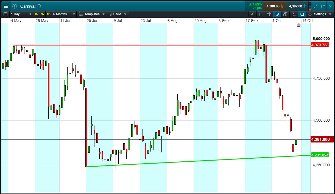Viewport: 335px width, 194px height.
Task: Pop out the chart into new window
Action: (323, 6)
